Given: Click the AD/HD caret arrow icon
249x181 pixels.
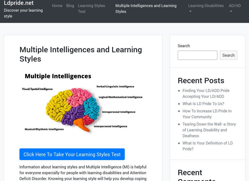Looking at the screenshot, I should click(231, 12).
